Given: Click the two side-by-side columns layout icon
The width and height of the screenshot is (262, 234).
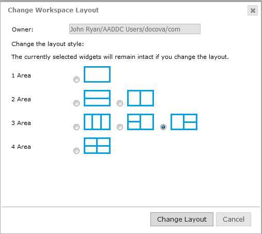Looking at the screenshot, I should tap(141, 98).
